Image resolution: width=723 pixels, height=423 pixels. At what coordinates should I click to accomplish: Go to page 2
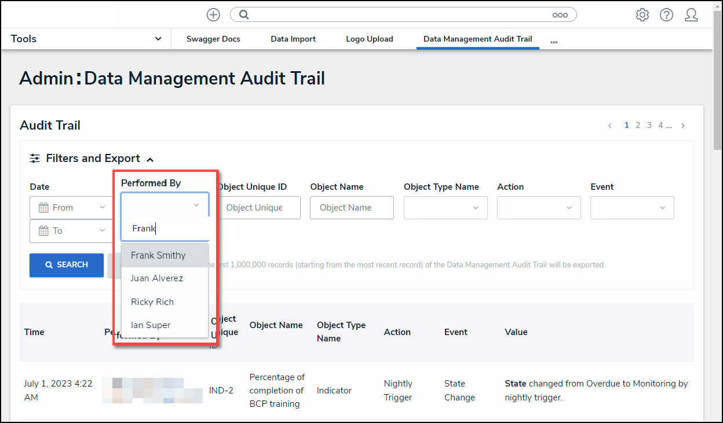pos(638,126)
